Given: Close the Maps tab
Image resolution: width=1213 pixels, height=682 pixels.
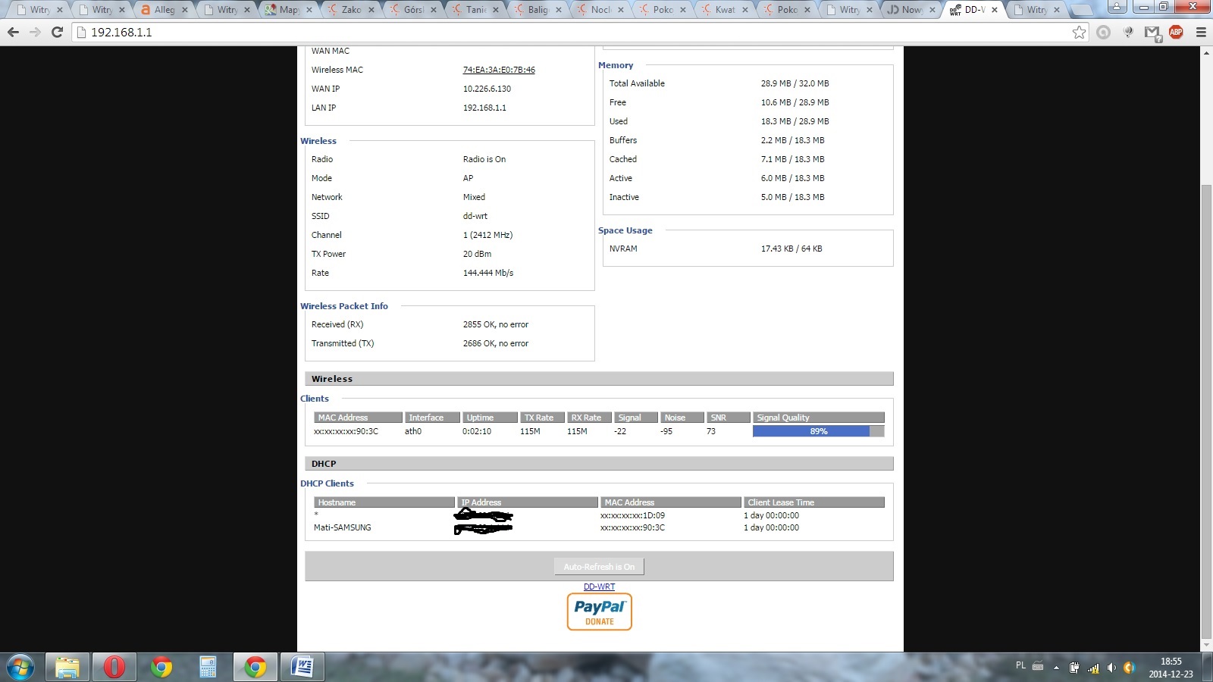Looking at the screenshot, I should (x=309, y=10).
